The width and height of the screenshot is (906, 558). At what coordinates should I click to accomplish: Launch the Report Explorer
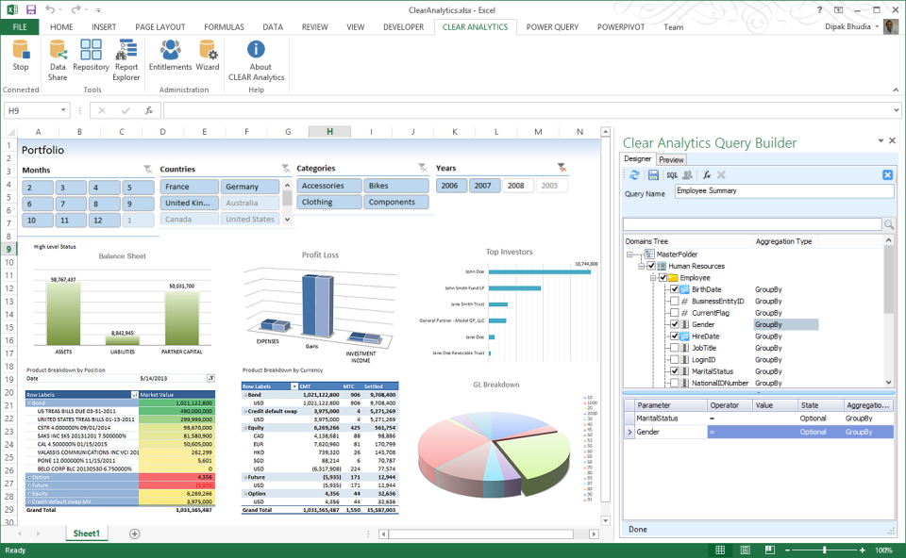126,58
